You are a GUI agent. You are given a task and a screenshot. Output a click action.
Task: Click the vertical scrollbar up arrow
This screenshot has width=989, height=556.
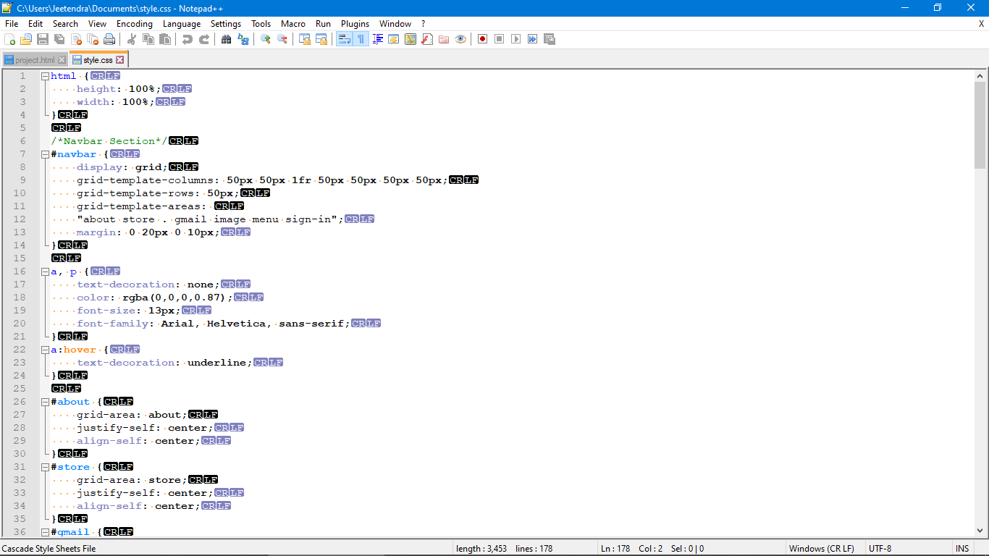click(x=980, y=76)
